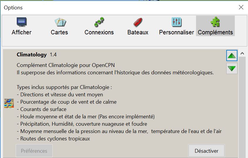
Task: Open the Afficher monitor icon
Action: click(22, 22)
